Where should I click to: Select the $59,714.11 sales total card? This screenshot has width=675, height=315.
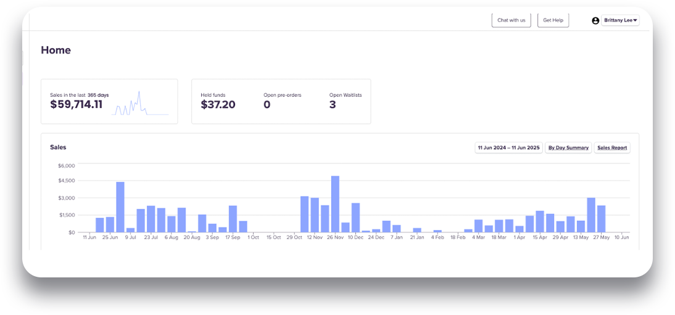click(109, 102)
